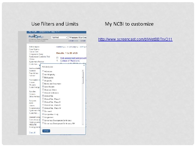Open the How To menu in the NCBI header

[x=55, y=32]
